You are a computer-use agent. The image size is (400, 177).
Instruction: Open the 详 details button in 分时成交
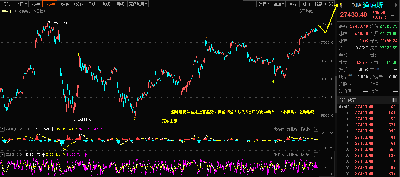(x=394, y=100)
